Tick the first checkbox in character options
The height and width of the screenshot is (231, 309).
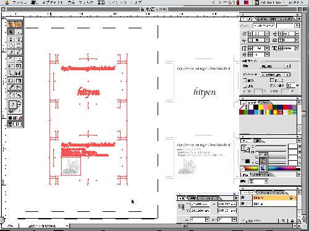[x=245, y=80]
